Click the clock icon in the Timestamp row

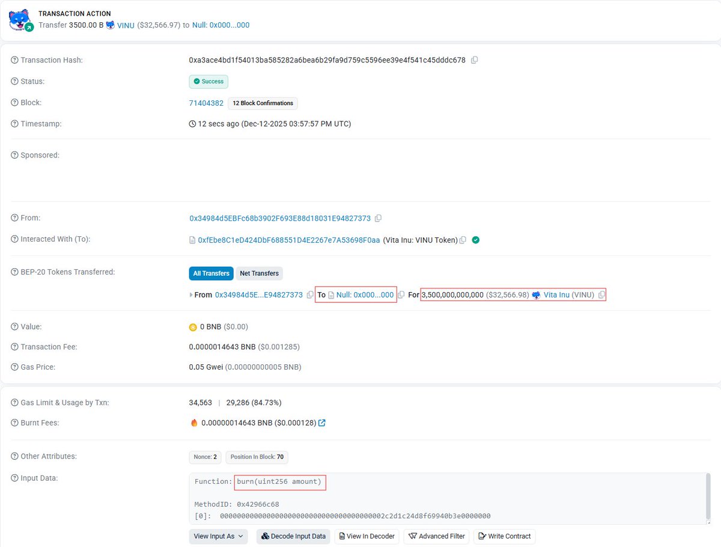(193, 124)
